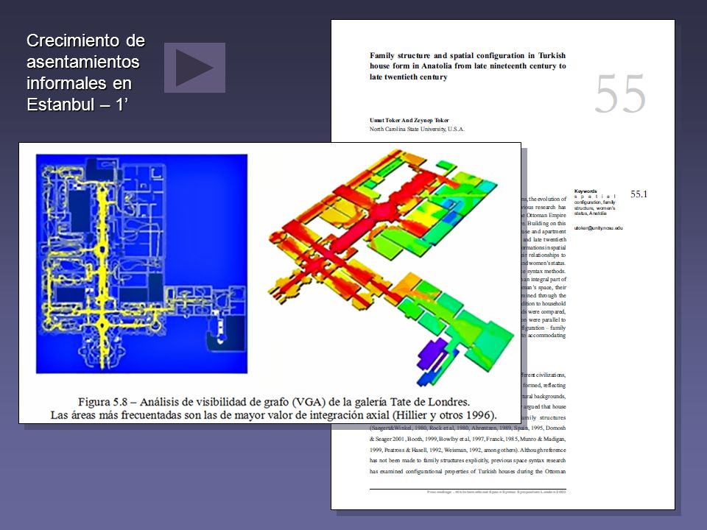The image size is (707, 530).
Task: Click the colored 3D integration map image
Action: (x=391, y=268)
